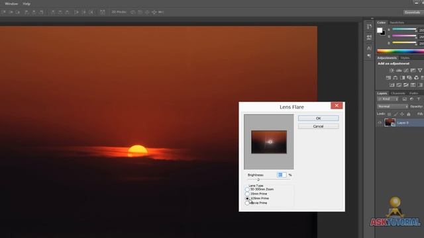The width and height of the screenshot is (424, 238).
Task: Add an Invert adjustment
Action: pyautogui.click(x=392, y=85)
